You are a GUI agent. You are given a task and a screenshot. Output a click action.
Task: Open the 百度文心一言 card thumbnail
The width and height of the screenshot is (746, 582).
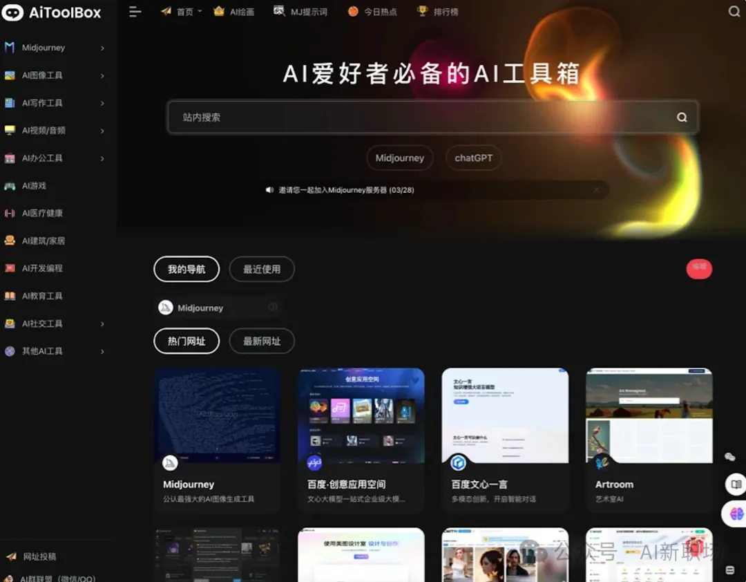(x=506, y=415)
